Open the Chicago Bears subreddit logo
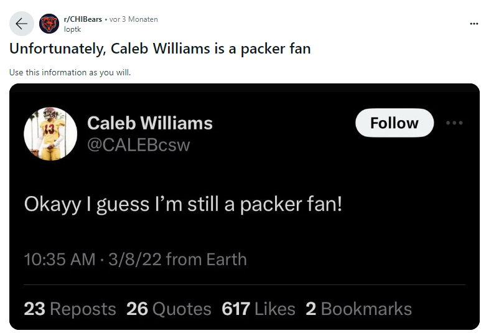 (49, 24)
